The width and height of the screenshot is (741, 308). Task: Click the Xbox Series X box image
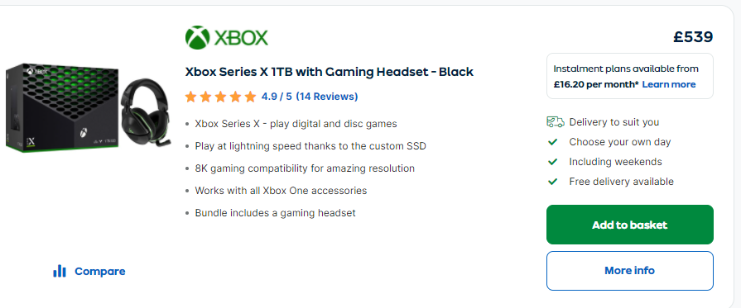(62, 107)
